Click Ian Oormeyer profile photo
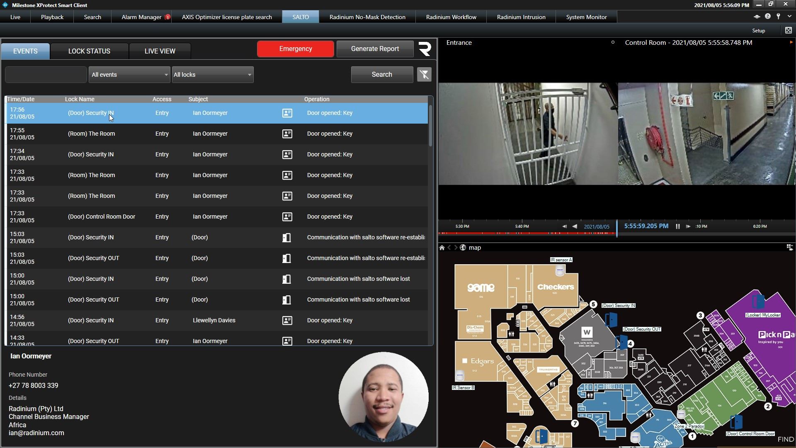The image size is (796, 448). (383, 397)
